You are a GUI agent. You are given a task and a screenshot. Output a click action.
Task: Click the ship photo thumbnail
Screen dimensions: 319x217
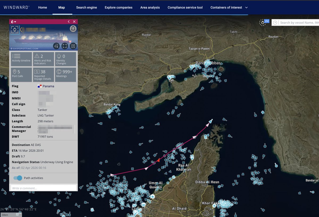[44, 37]
